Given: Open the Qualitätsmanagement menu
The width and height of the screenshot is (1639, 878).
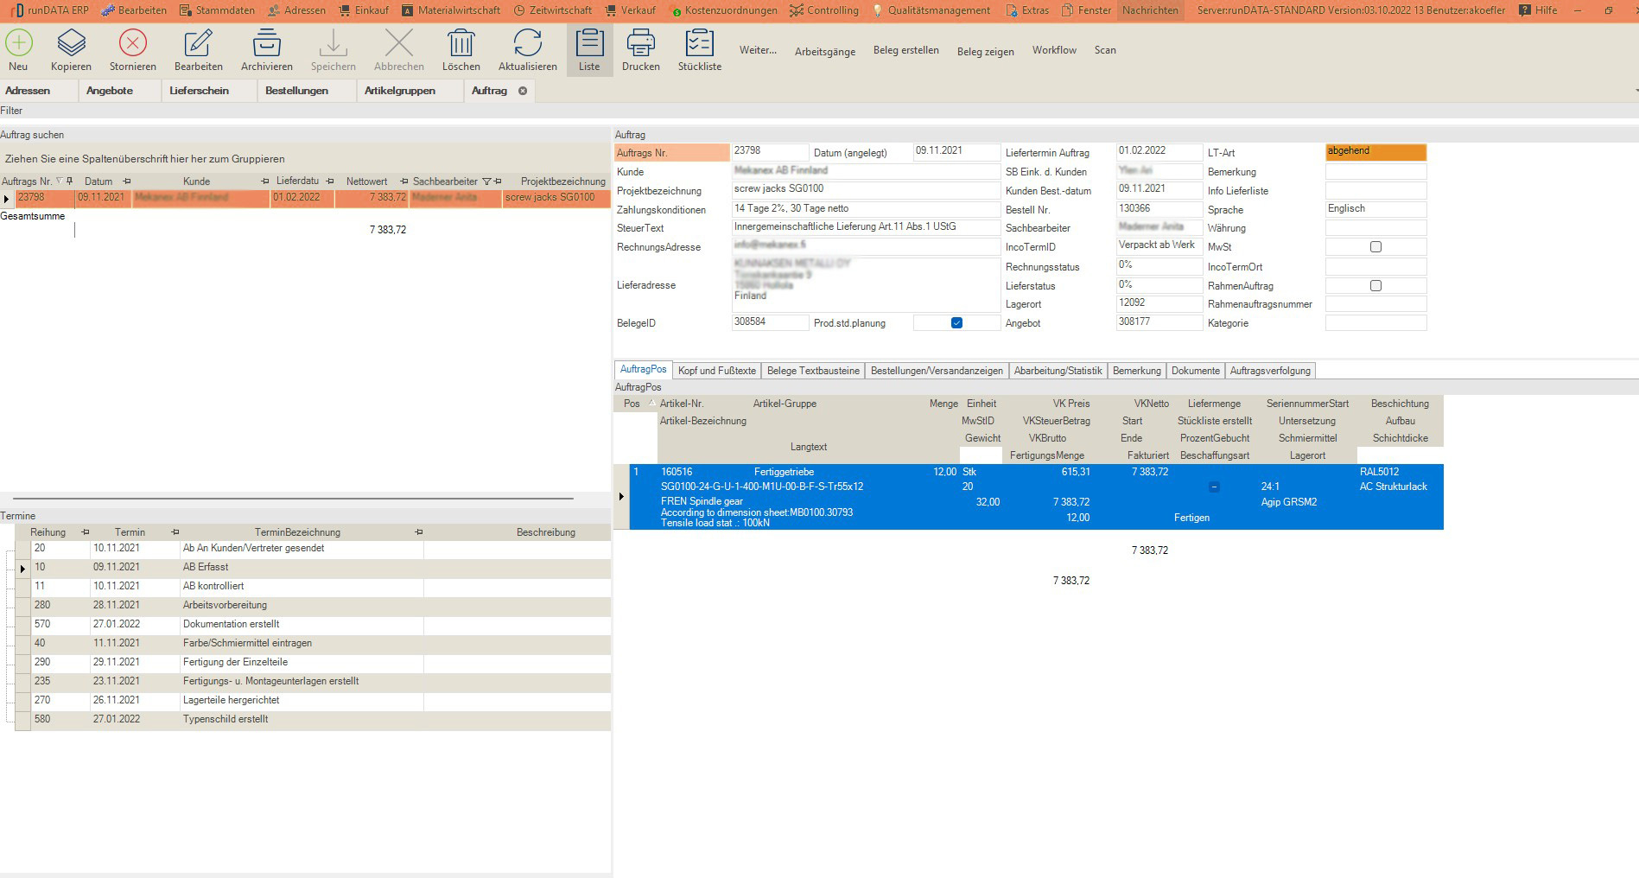Looking at the screenshot, I should click(931, 10).
